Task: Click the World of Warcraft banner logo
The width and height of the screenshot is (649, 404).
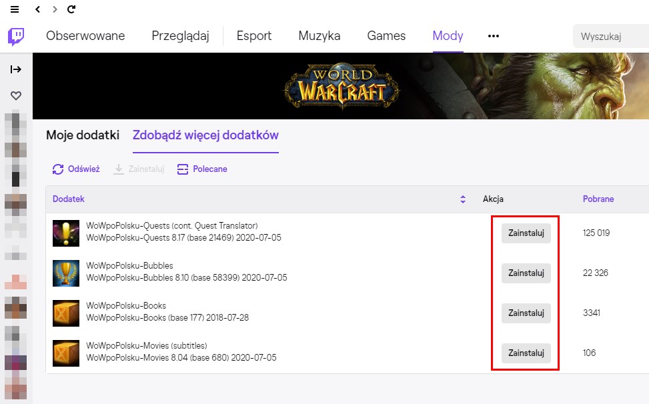Action: point(342,86)
